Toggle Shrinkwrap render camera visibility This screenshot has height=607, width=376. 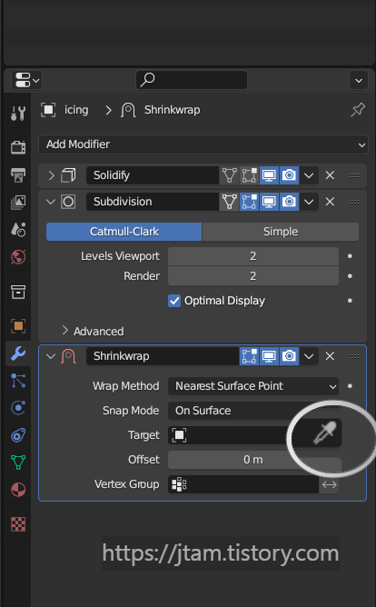coord(289,356)
